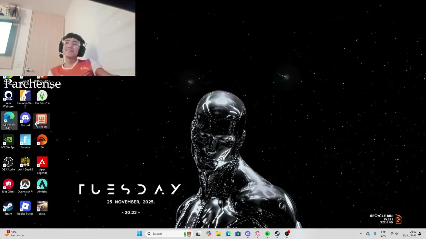Open Copilot from the taskbar
This screenshot has width=426, height=239.
(209, 234)
